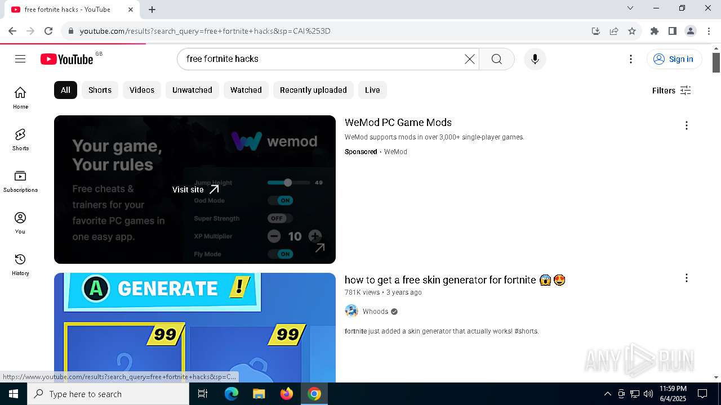Click the taskbar search box
The width and height of the screenshot is (721, 405).
click(108, 394)
